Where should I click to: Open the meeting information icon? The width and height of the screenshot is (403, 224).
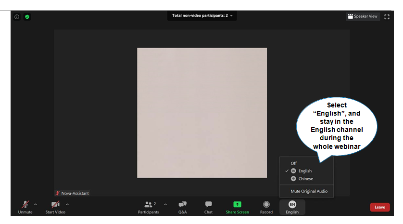17,16
